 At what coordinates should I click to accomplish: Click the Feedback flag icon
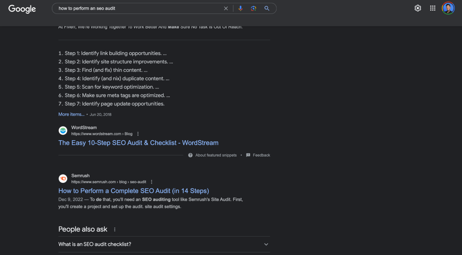(x=248, y=155)
